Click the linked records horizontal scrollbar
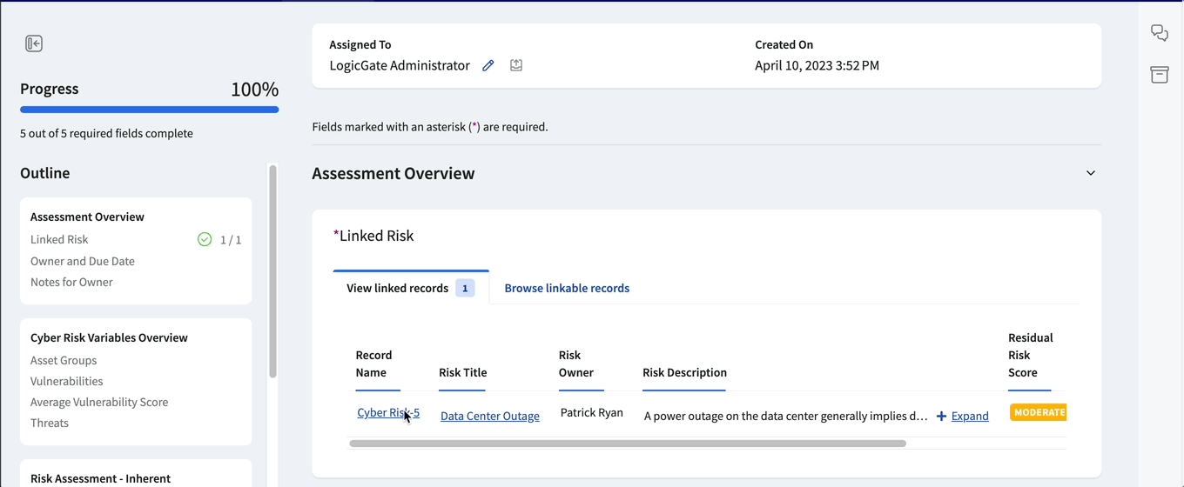Image resolution: width=1184 pixels, height=487 pixels. pos(628,444)
